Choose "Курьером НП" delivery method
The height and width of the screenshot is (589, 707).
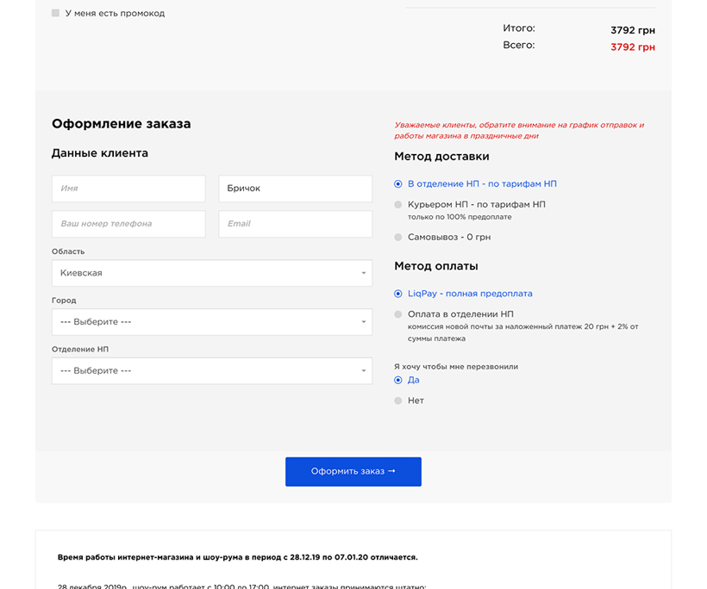[x=398, y=204]
